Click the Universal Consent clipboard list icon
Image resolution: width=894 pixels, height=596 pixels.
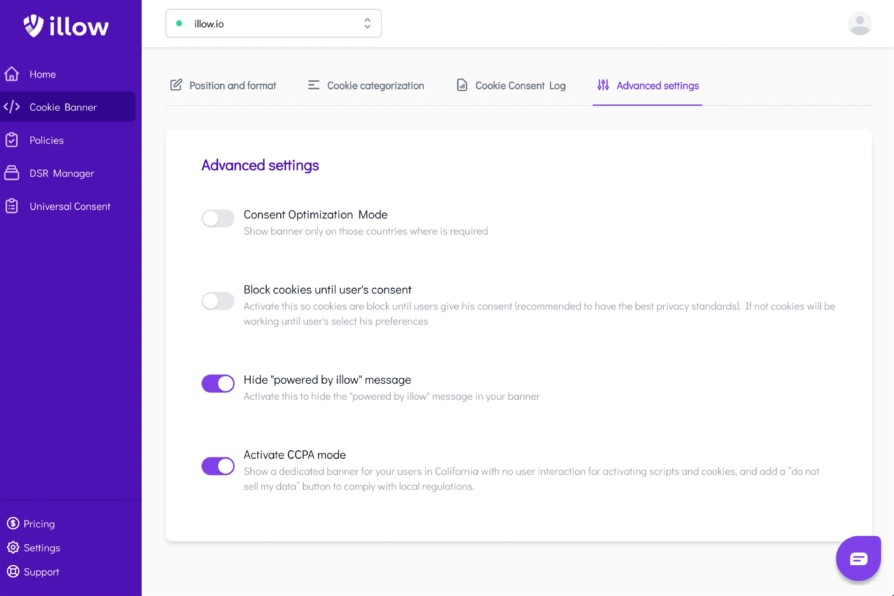(x=12, y=206)
